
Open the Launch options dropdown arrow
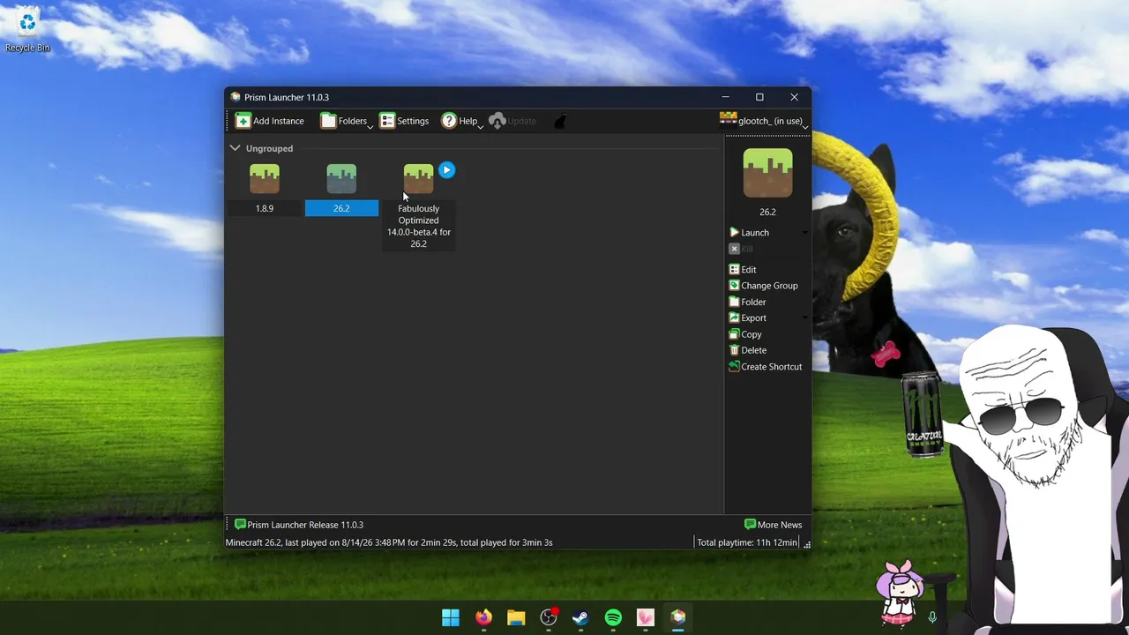pos(804,233)
